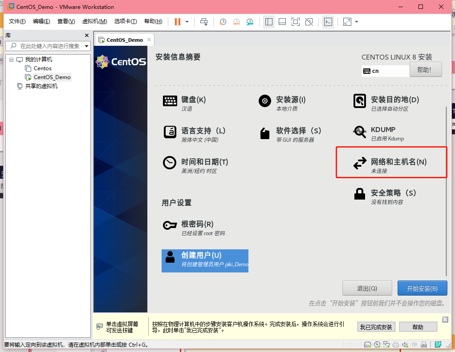455x352 pixels.
Task: Open the 编辑(E) menu
Action: (41, 21)
